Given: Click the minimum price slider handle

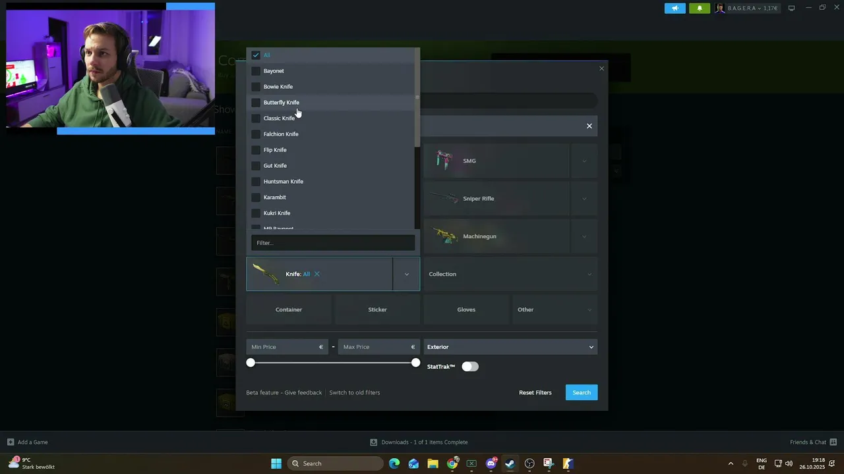Looking at the screenshot, I should tap(251, 363).
